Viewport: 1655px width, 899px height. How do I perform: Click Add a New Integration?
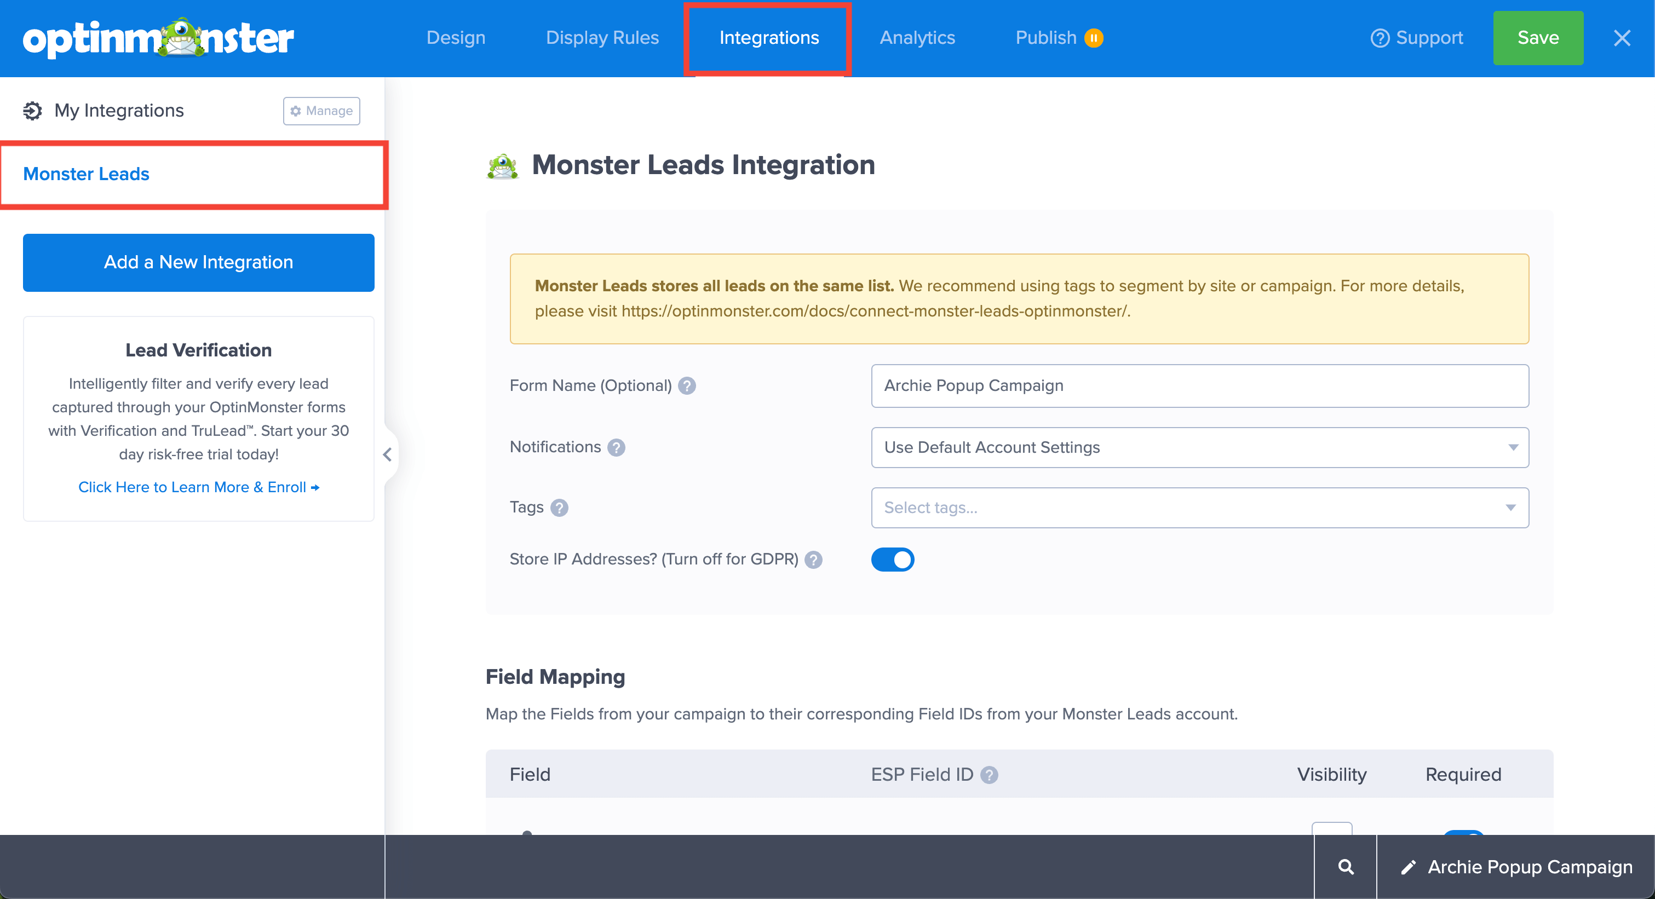(197, 262)
